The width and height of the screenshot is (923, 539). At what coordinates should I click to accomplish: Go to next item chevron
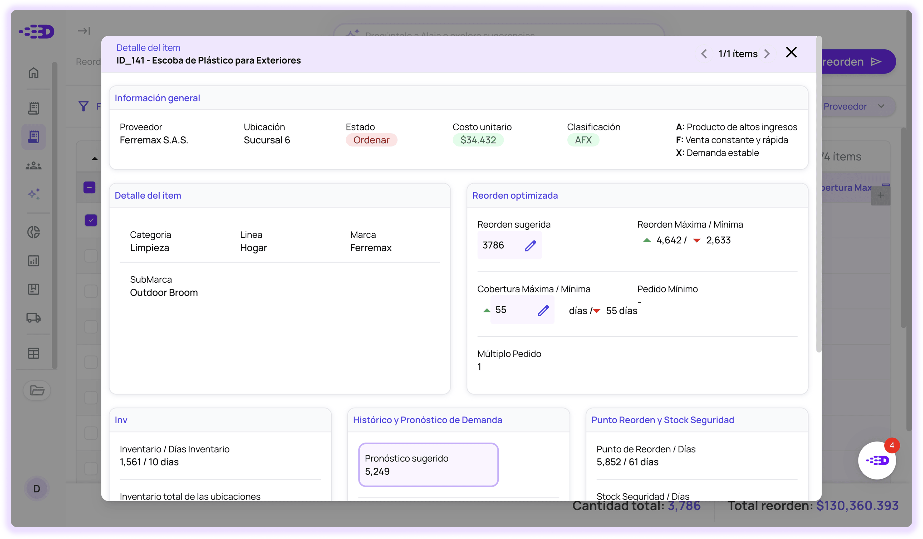767,54
